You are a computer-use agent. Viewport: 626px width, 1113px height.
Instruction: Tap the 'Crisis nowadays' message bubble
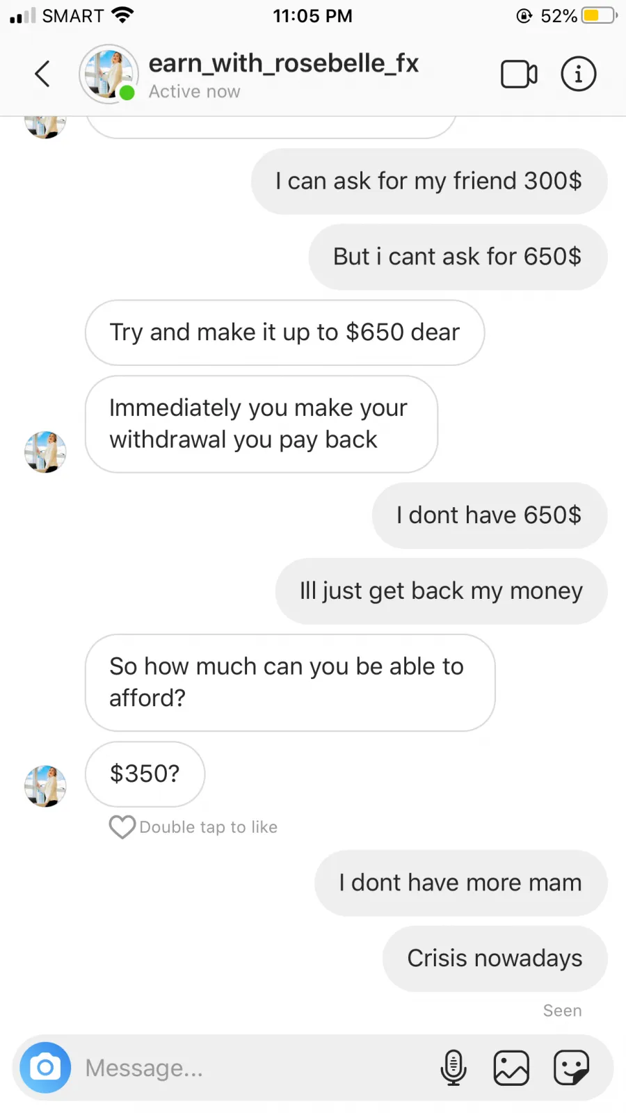pos(495,959)
